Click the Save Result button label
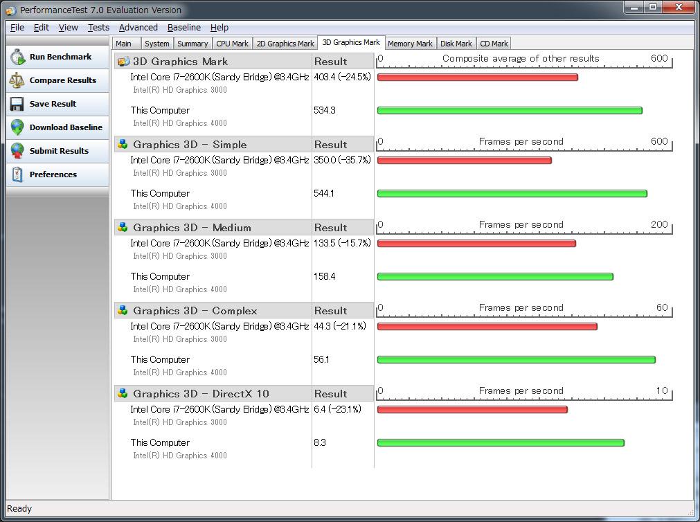 click(x=53, y=104)
